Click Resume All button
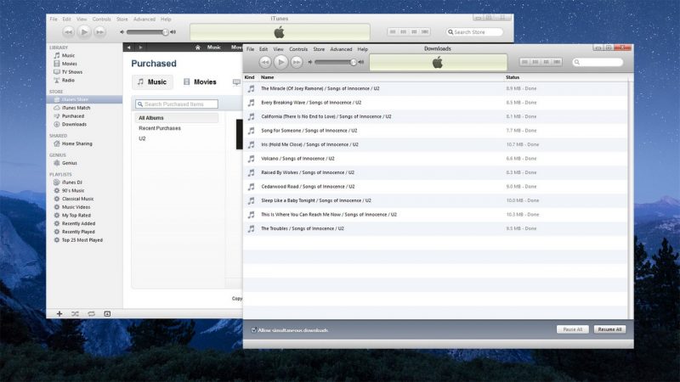The image size is (680, 382). click(609, 329)
